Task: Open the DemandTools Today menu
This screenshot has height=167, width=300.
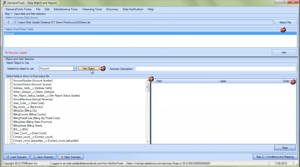Action: coord(18,9)
